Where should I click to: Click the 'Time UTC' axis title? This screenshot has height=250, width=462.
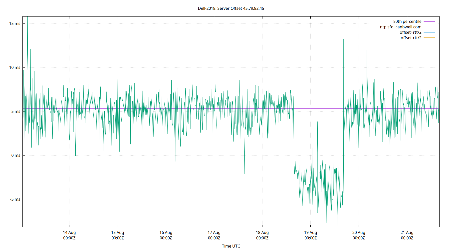click(231, 246)
